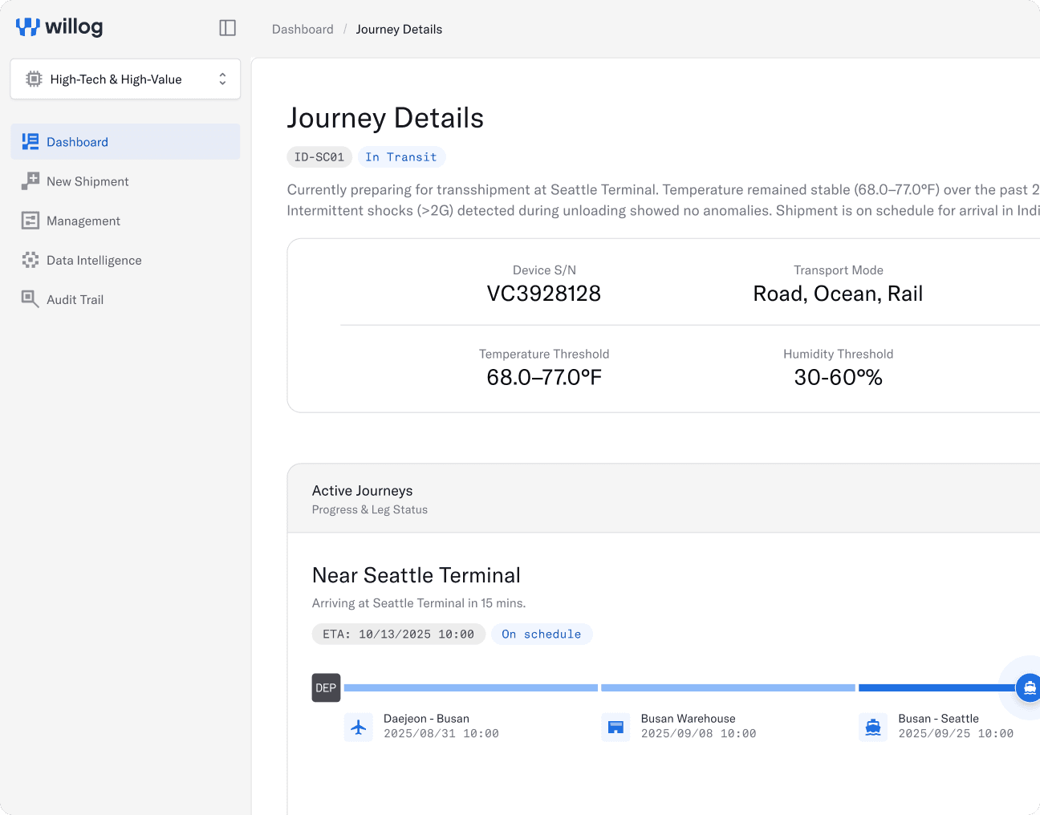Image resolution: width=1040 pixels, height=815 pixels.
Task: Click the On schedule status tag
Action: [542, 634]
